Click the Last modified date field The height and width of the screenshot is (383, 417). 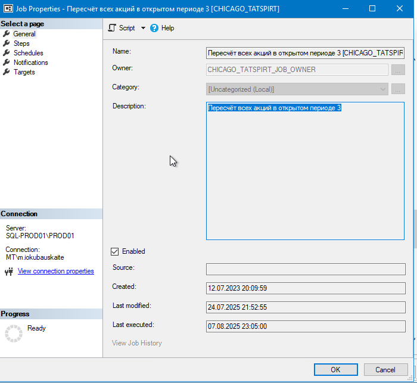pyautogui.click(x=306, y=307)
